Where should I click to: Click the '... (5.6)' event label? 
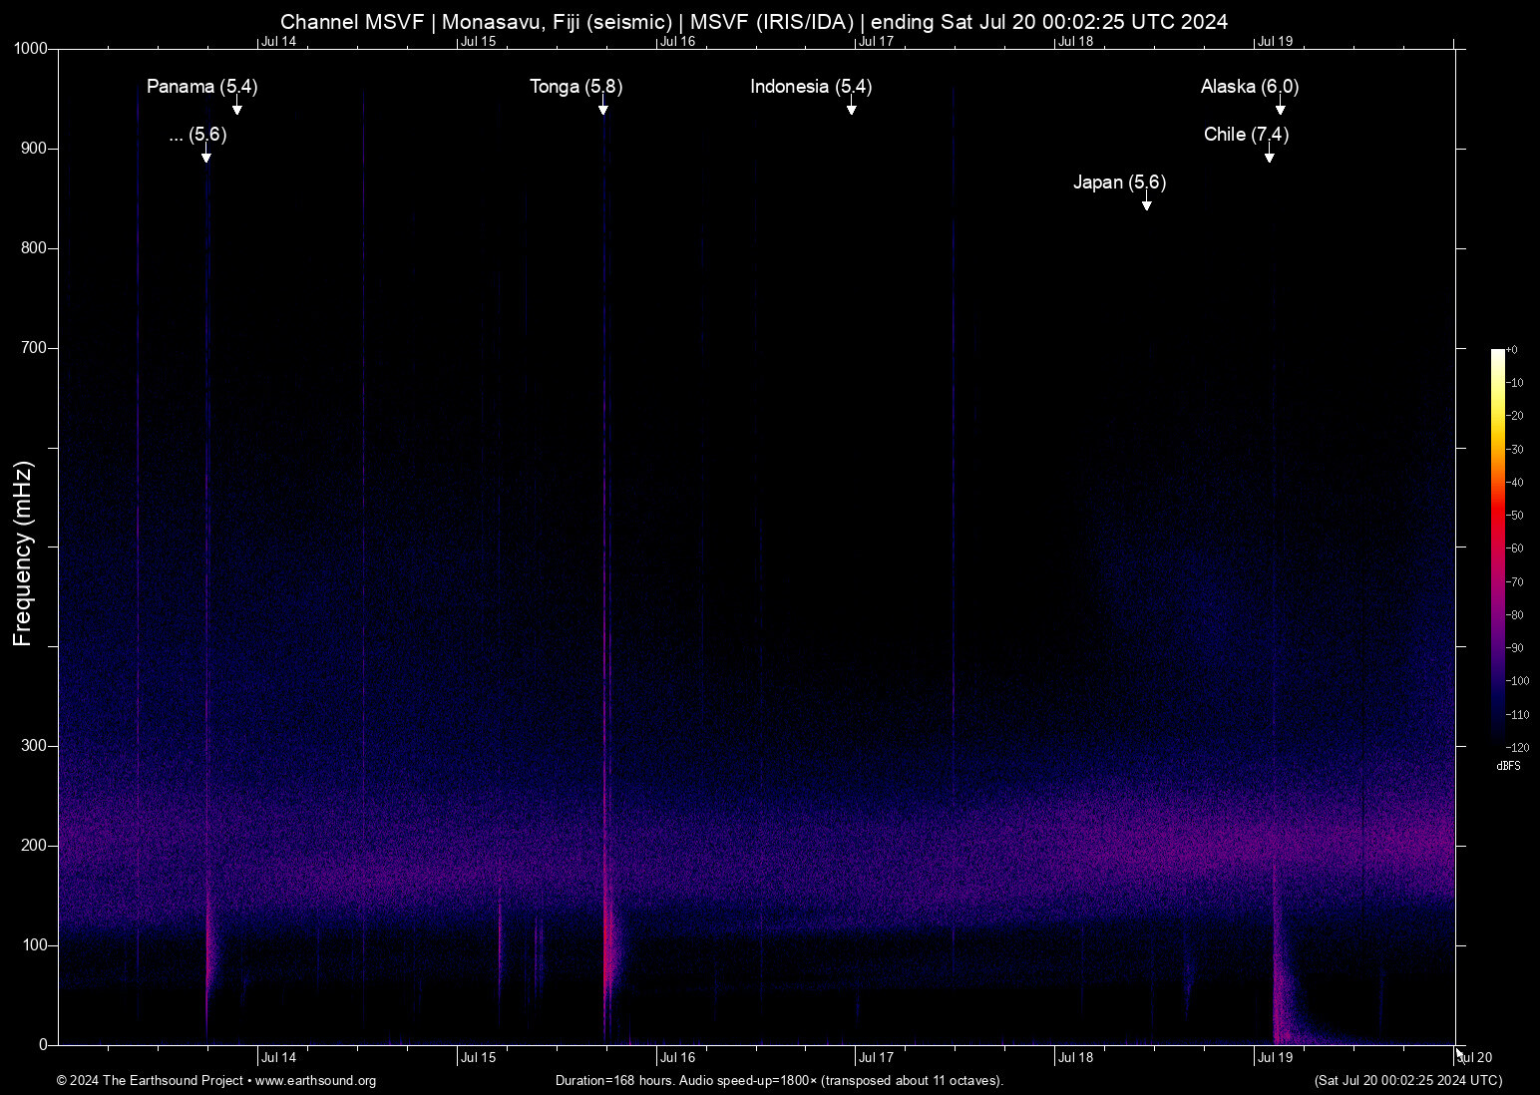tap(198, 135)
